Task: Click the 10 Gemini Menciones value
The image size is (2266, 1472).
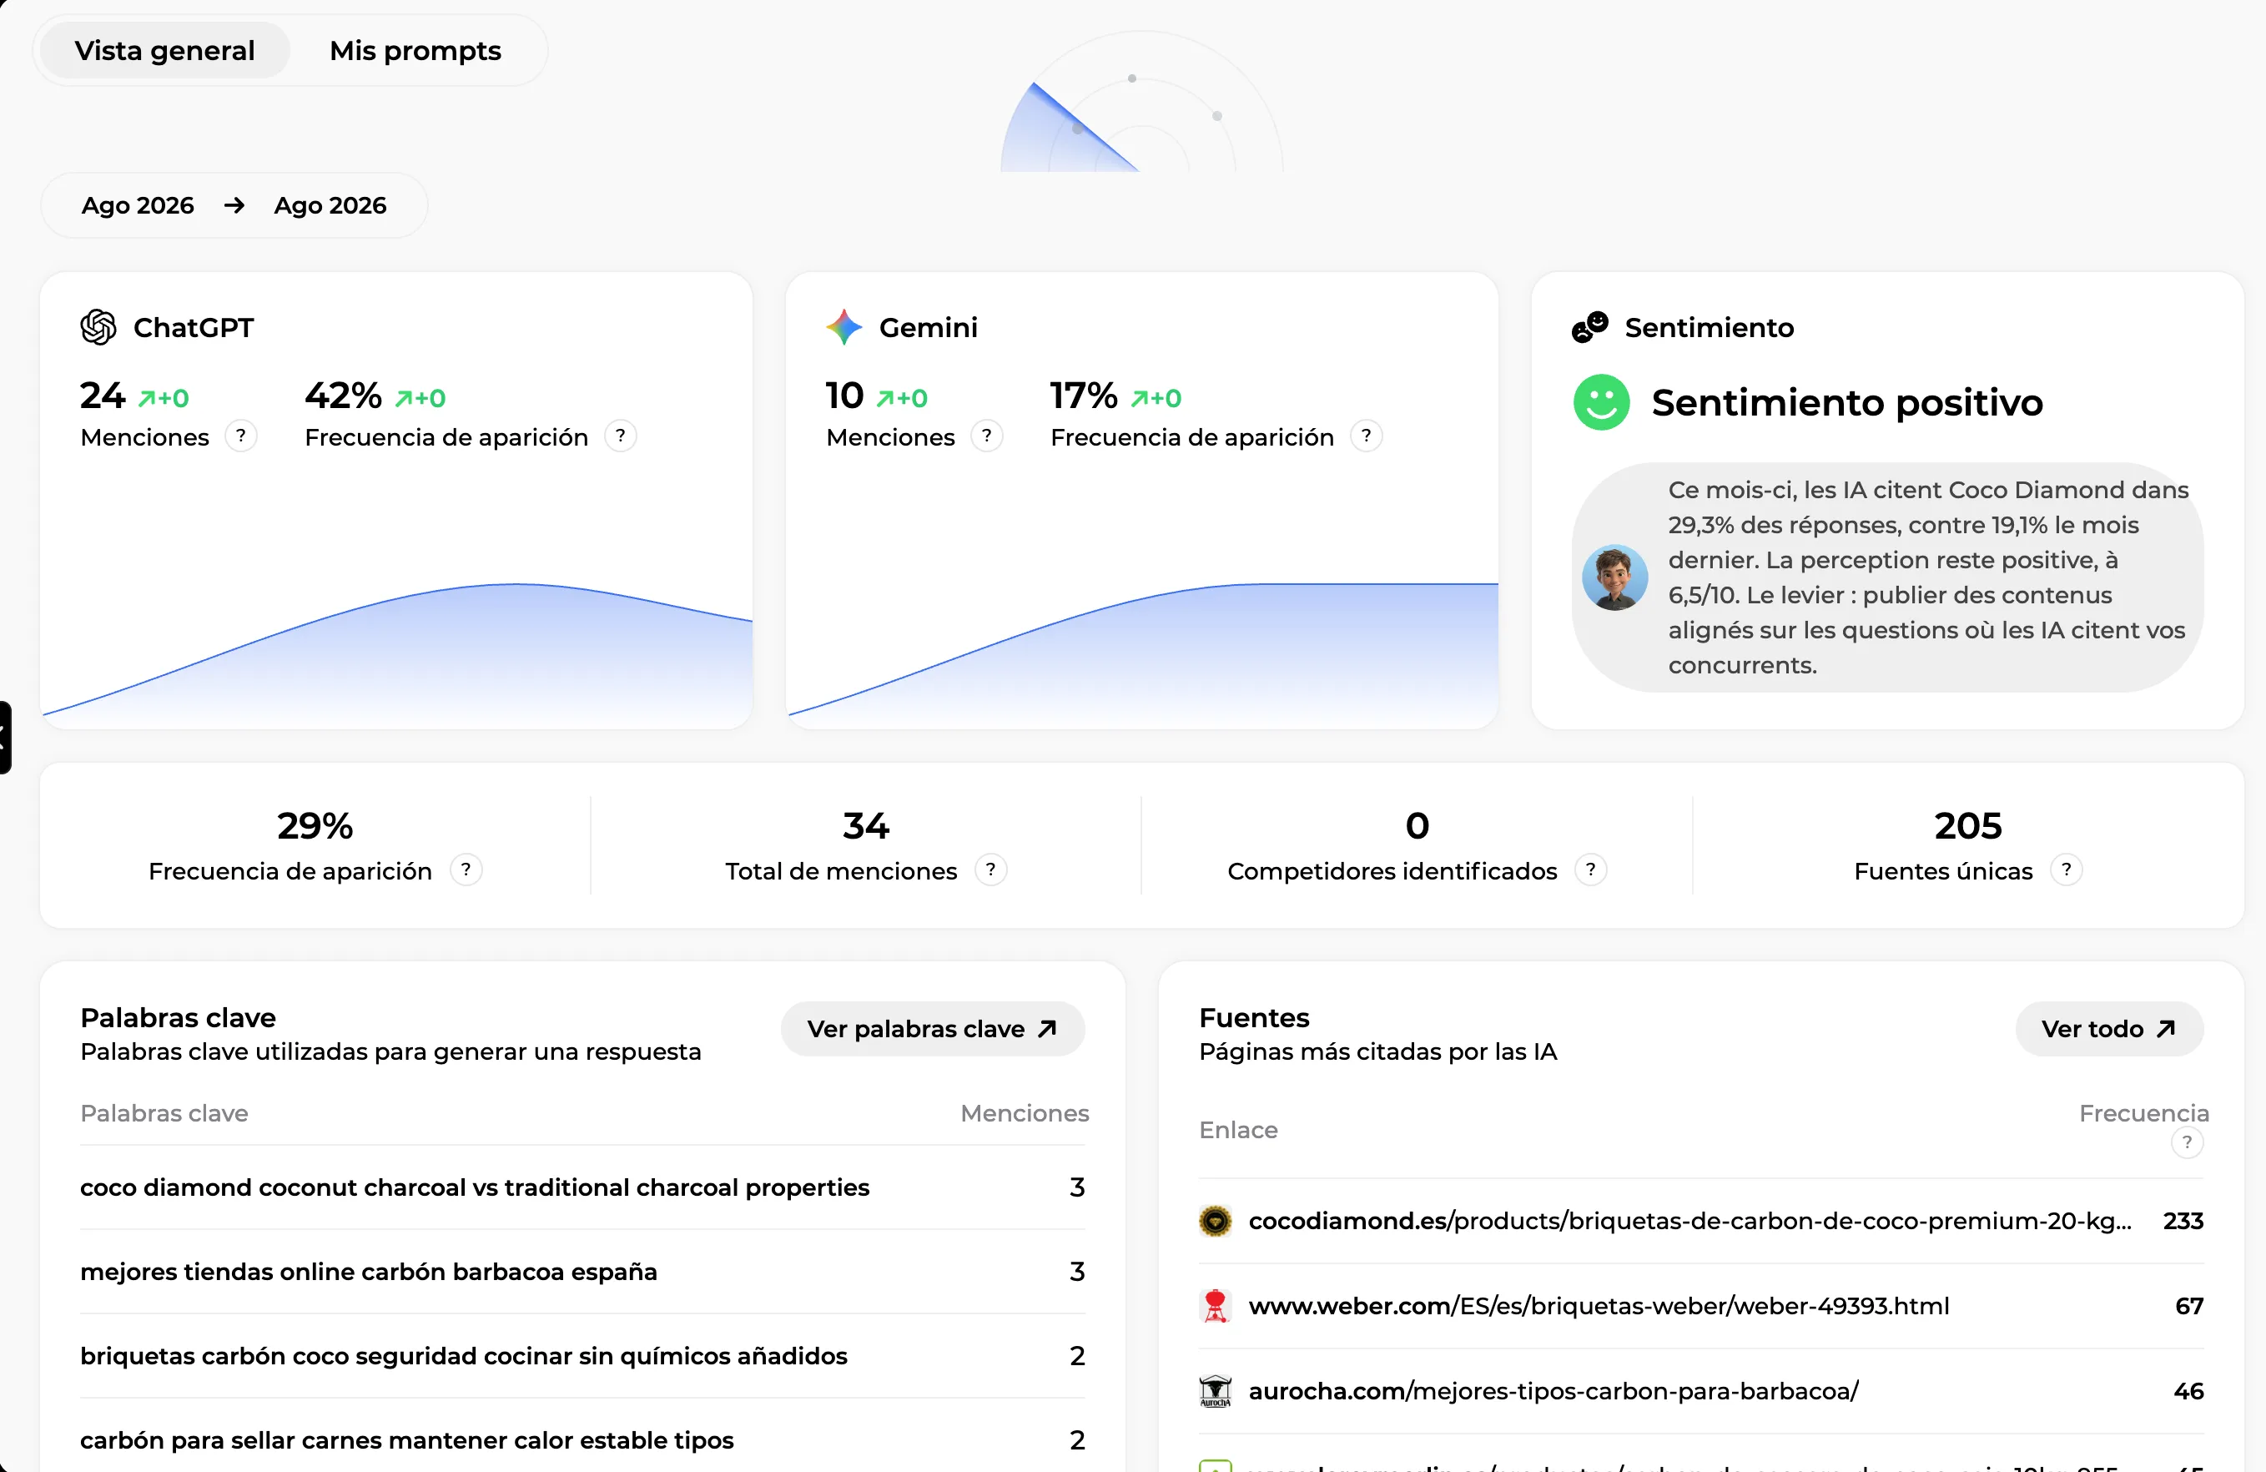Action: tap(844, 396)
